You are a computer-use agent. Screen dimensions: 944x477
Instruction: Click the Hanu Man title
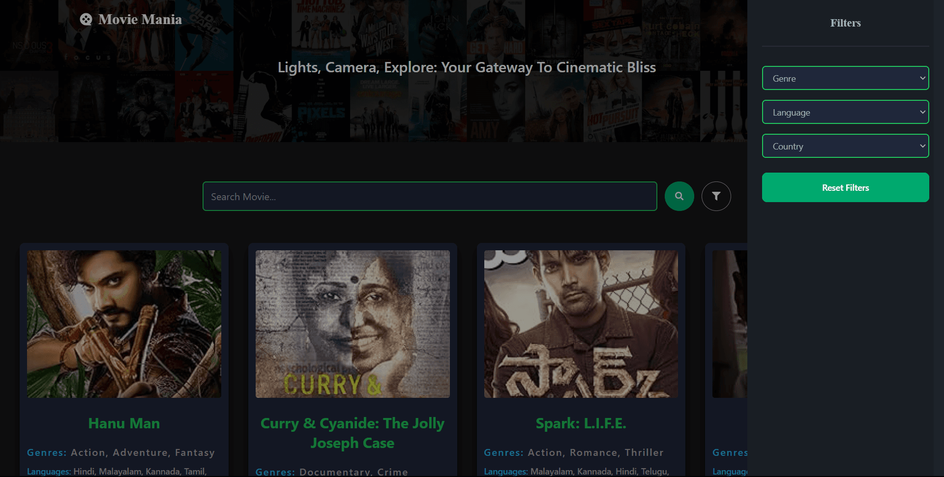124,423
